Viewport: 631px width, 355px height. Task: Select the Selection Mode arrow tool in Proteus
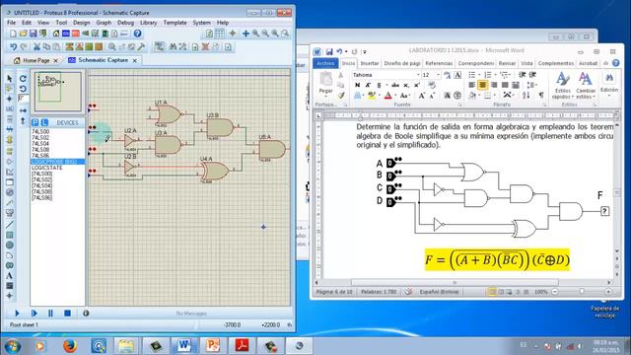9,78
